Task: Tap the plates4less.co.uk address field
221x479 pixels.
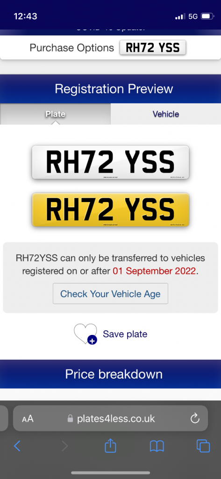Action: tap(110, 419)
